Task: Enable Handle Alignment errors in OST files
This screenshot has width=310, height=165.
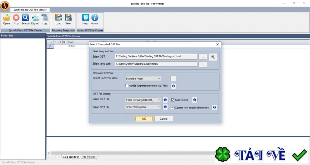Action: [x=127, y=86]
